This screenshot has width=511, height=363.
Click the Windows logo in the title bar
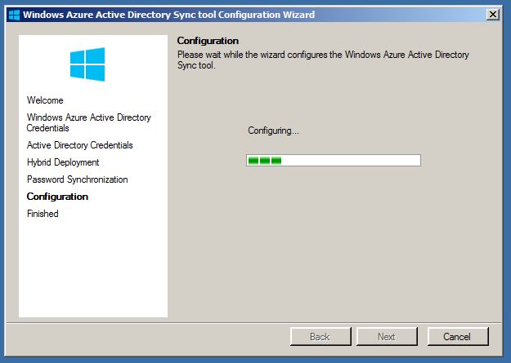click(15, 15)
